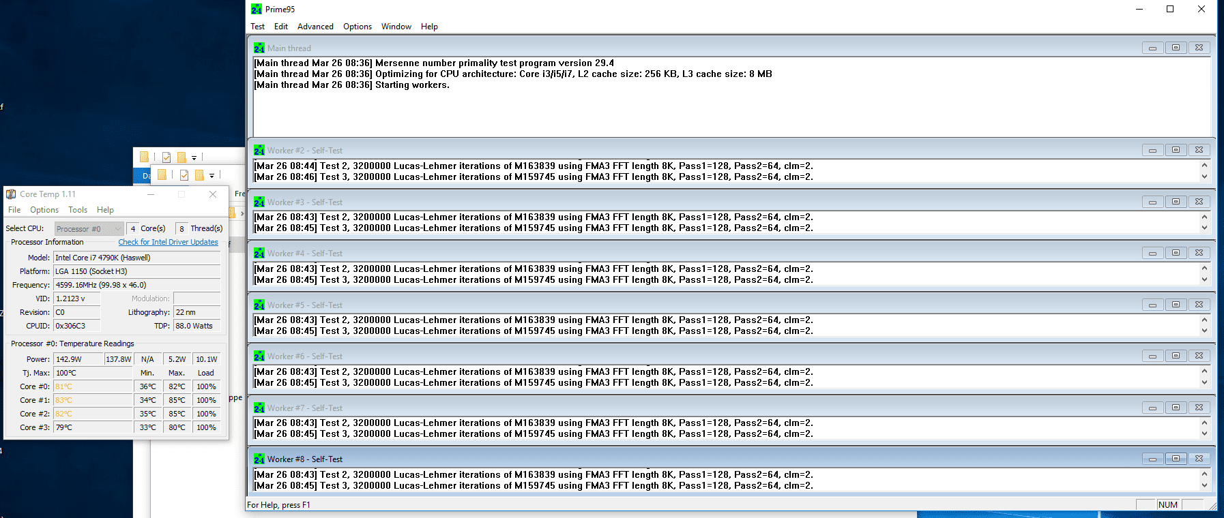Click Worker #6 window icon
1224x518 pixels.
tap(259, 356)
